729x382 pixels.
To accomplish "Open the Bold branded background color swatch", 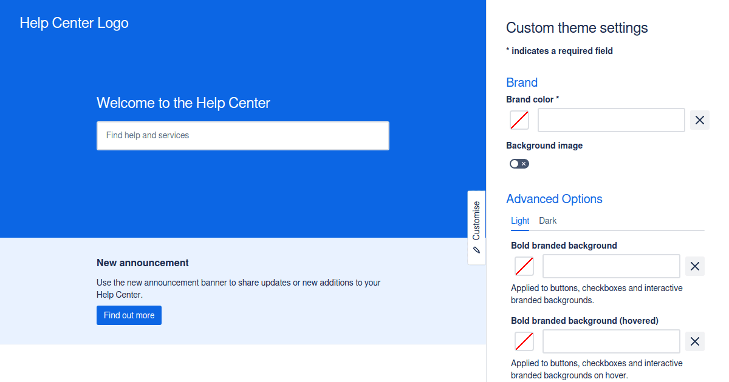I will tap(524, 266).
